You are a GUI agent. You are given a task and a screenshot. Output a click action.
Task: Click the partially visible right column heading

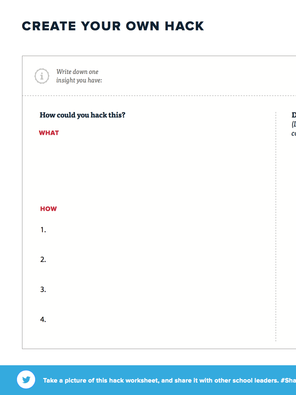click(x=294, y=115)
